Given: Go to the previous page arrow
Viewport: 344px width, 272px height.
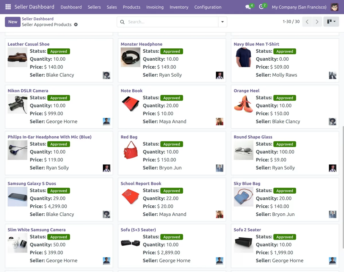Looking at the screenshot, I should (307, 22).
